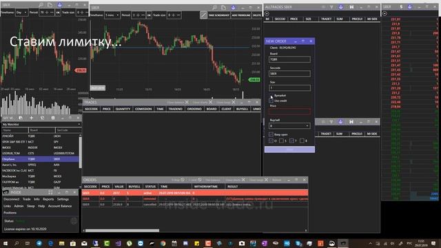The height and width of the screenshot is (248, 441).
Task: Toggle the Bymarket checkbox in NEW ORDER
Action: coord(271,96)
